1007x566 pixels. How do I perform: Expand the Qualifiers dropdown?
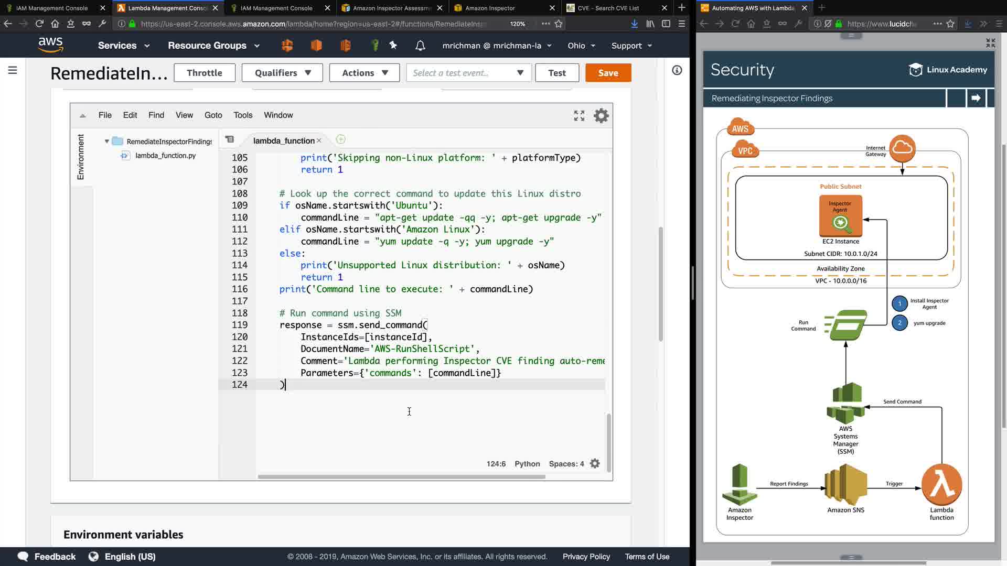pos(283,73)
